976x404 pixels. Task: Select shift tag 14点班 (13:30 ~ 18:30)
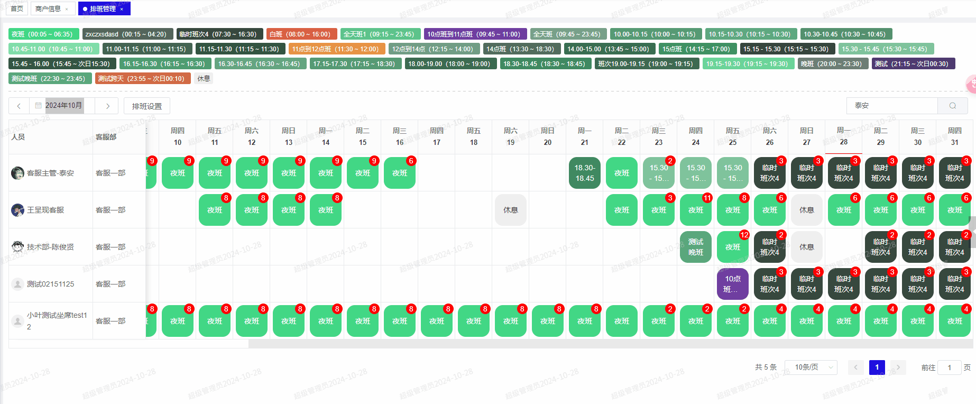522,49
